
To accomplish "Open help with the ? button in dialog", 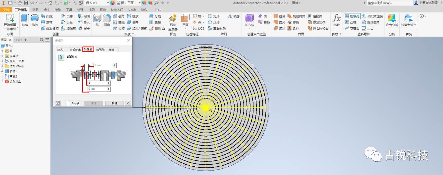I will [58, 103].
